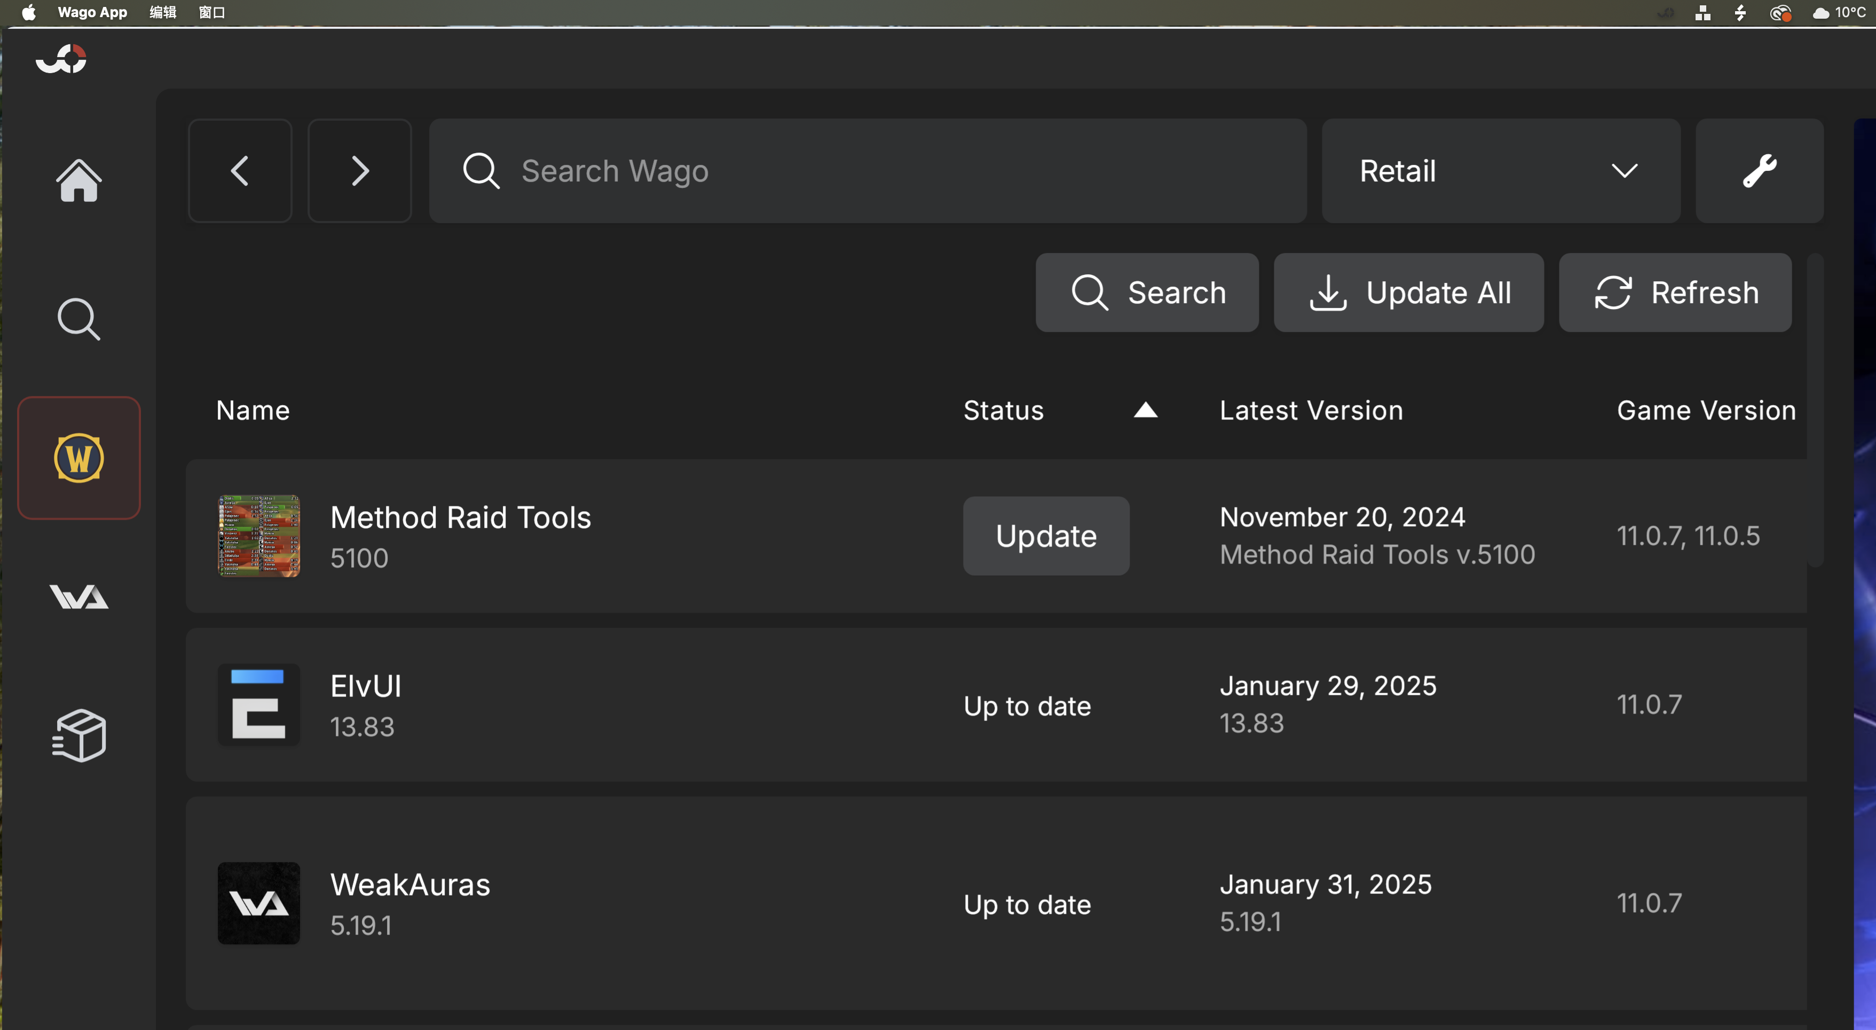This screenshot has height=1030, width=1876.
Task: Click the Apple menu icon
Action: (28, 12)
